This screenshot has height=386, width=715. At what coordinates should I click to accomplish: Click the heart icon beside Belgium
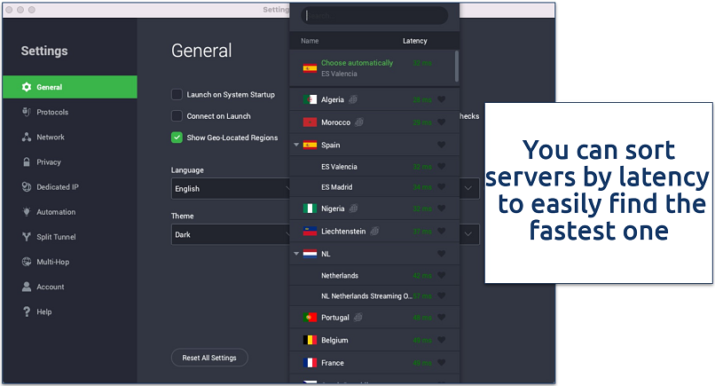coord(441,341)
